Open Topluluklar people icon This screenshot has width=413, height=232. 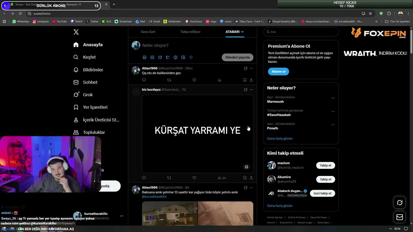pyautogui.click(x=76, y=132)
